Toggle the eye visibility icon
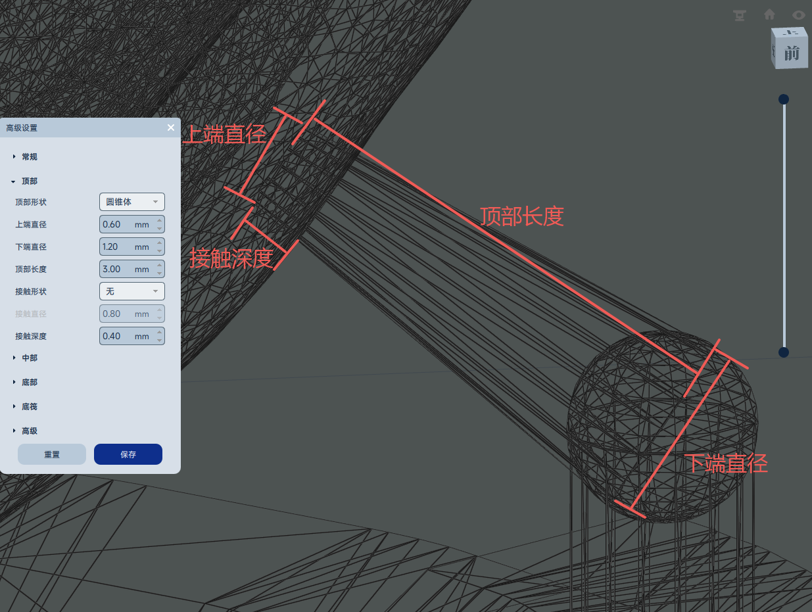Screen dimensions: 812x612 click(799, 14)
